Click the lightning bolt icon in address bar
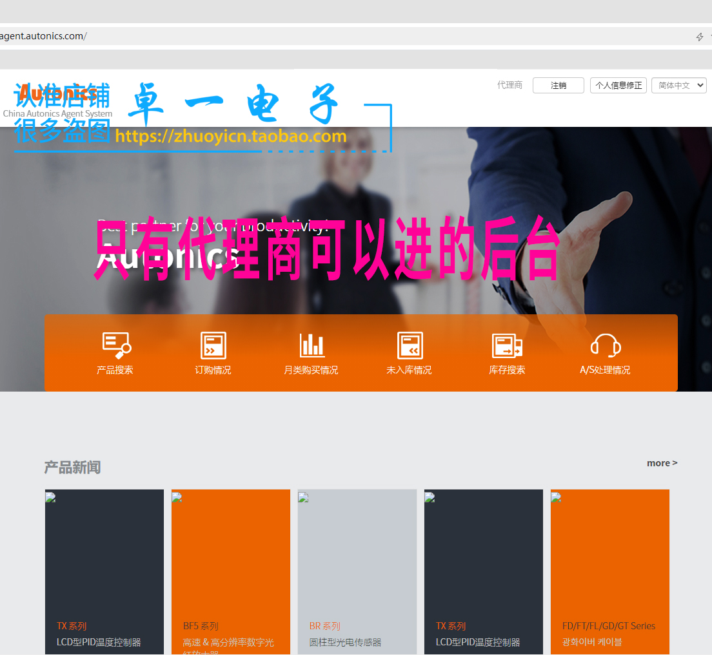Viewport: 712px width, 655px height. (x=699, y=37)
